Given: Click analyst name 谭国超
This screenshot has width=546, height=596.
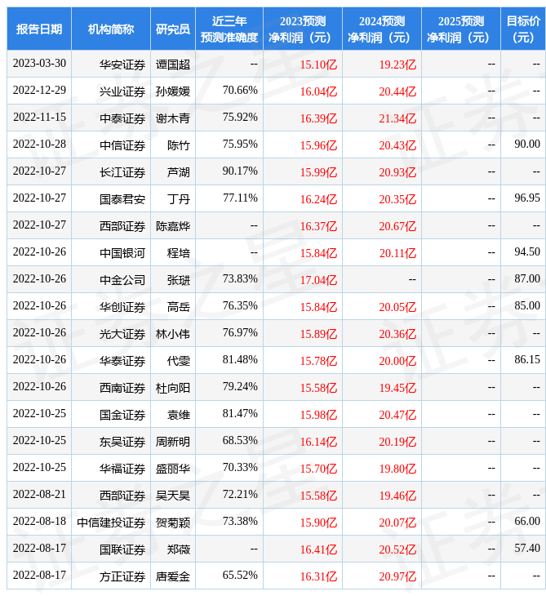Looking at the screenshot, I should coord(173,64).
